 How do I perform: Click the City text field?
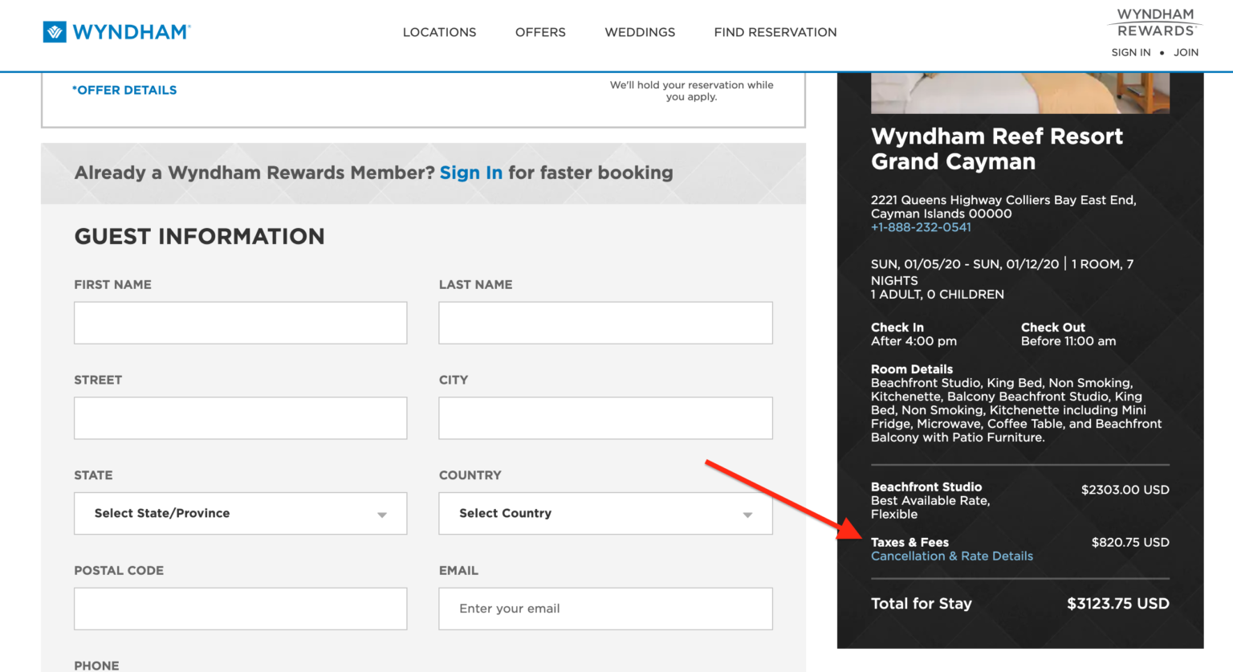[605, 418]
